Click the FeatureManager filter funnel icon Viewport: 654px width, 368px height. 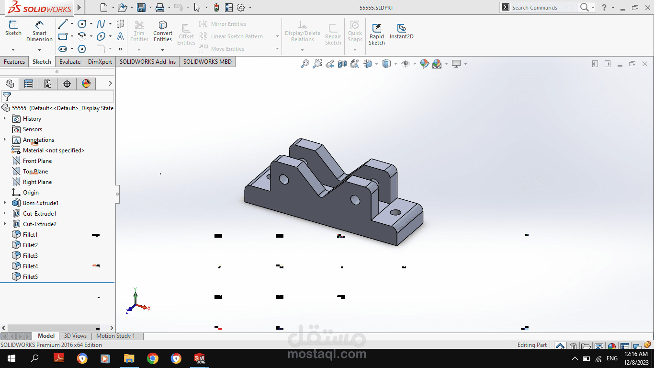[7, 97]
